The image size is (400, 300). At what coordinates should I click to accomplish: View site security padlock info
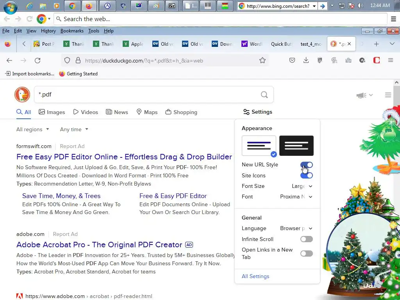coord(78,61)
